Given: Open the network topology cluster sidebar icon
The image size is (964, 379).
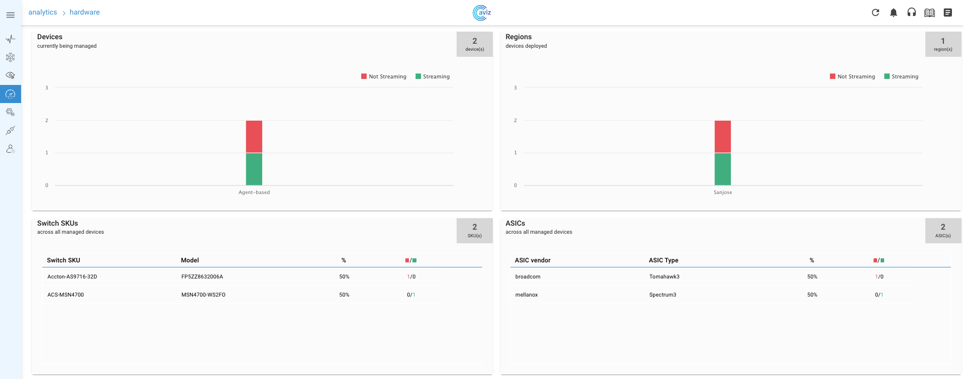Looking at the screenshot, I should (10, 57).
